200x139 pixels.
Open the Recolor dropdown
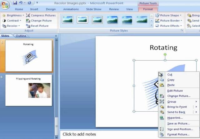pos(11,26)
